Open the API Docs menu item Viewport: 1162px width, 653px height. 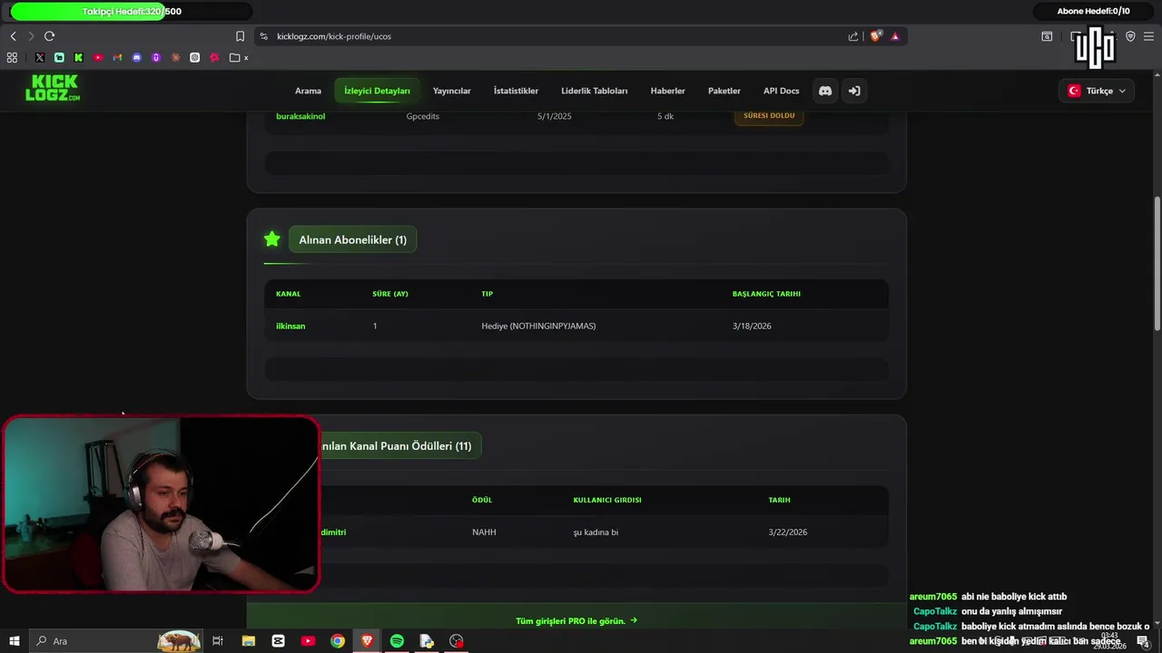pos(781,91)
